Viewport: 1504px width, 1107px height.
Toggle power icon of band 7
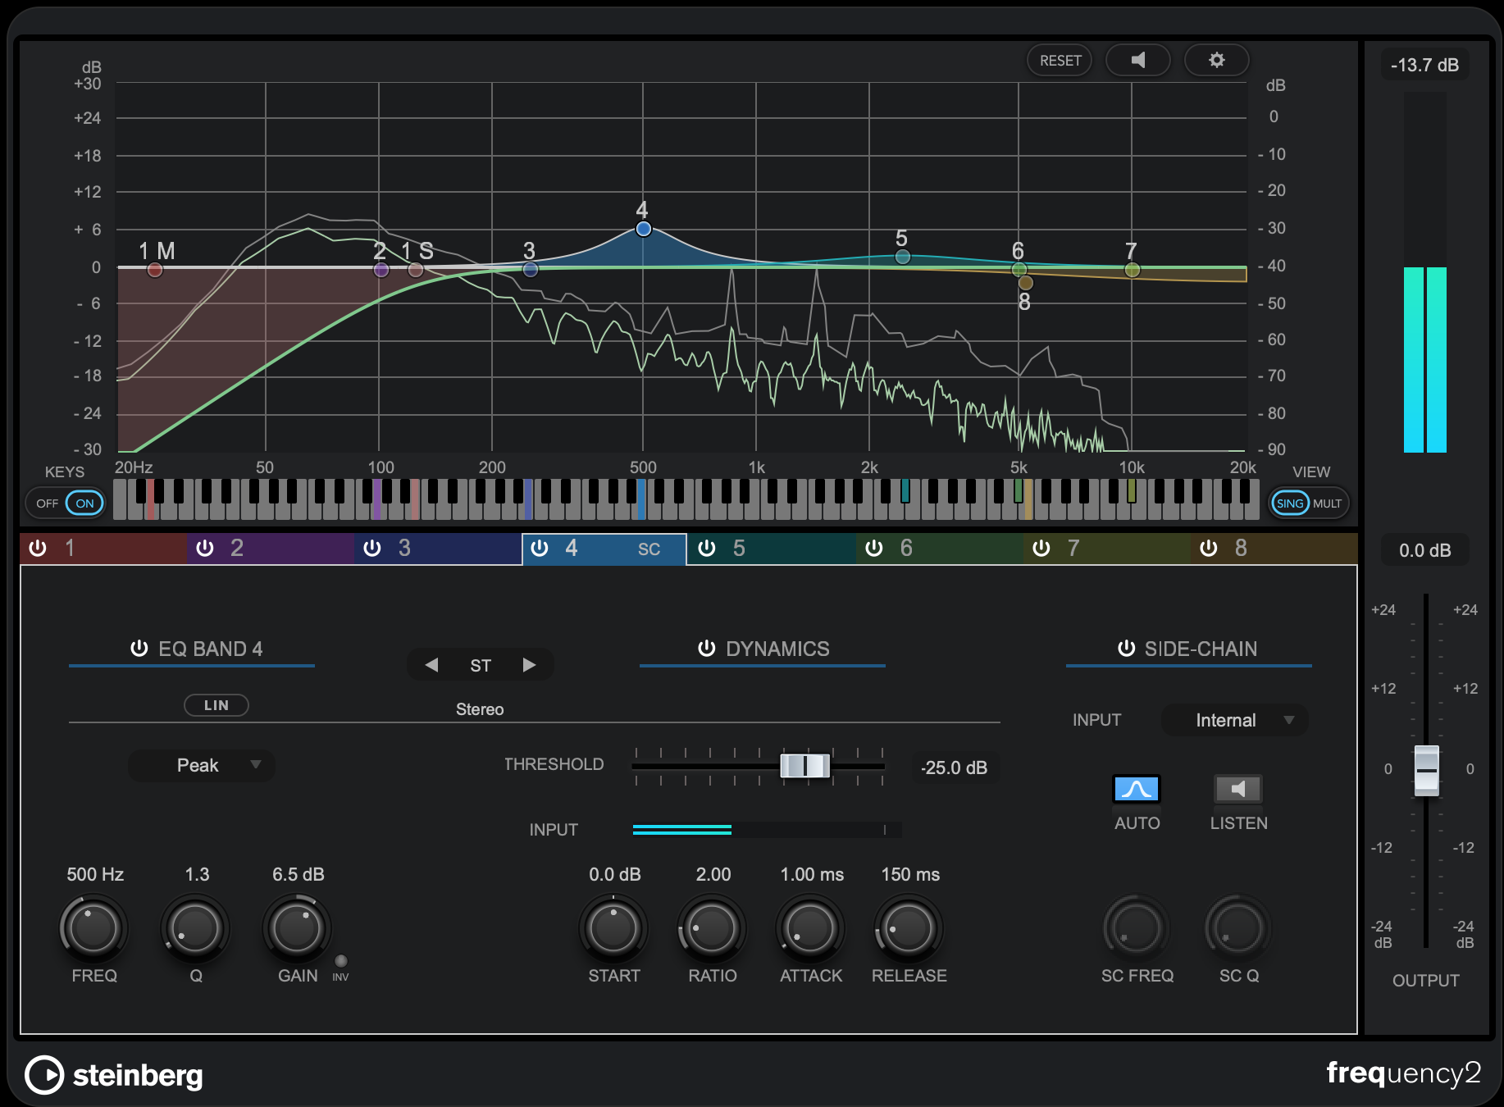pyautogui.click(x=1041, y=548)
